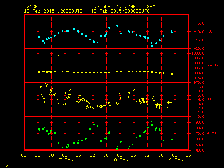This screenshot has height=168, width=224.
Task: Click the station ID 21360 label
Action: coord(33,7)
